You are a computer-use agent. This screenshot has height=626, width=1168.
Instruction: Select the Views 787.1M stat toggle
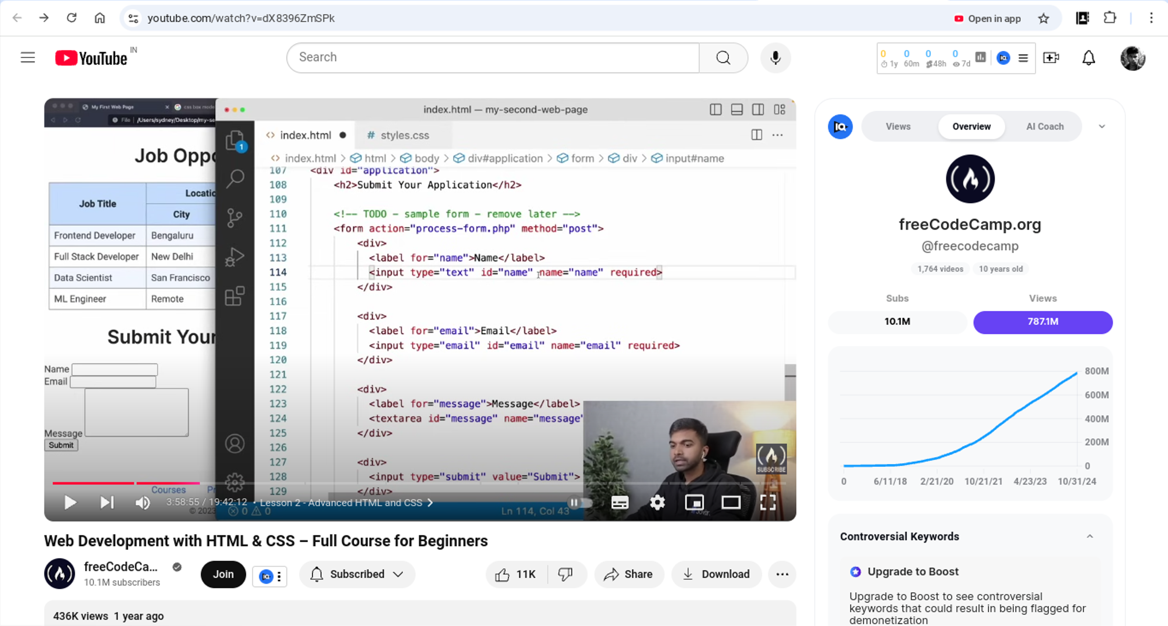tap(1043, 322)
